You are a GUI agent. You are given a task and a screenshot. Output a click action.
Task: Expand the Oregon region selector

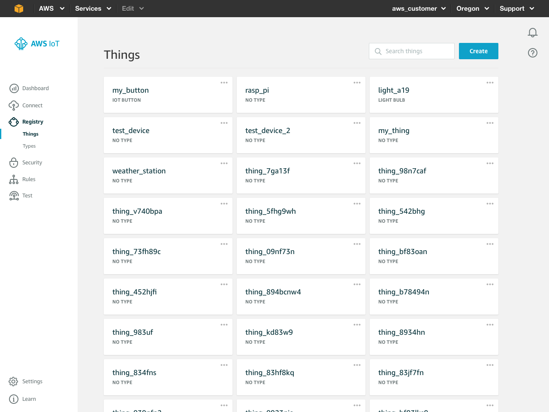click(472, 9)
